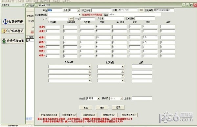
Task: Expand the 收费员 dropdown
Action: 98,98
